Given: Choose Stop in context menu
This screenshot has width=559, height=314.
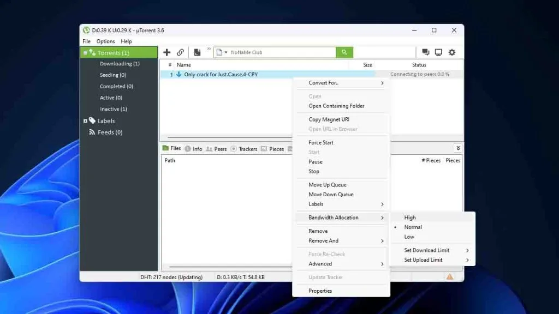Looking at the screenshot, I should point(341,171).
